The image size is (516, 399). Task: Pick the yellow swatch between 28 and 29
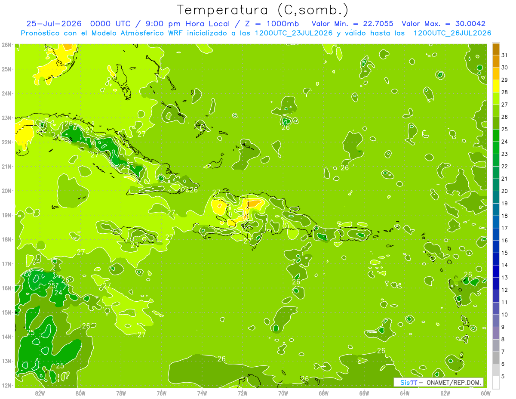click(496, 86)
